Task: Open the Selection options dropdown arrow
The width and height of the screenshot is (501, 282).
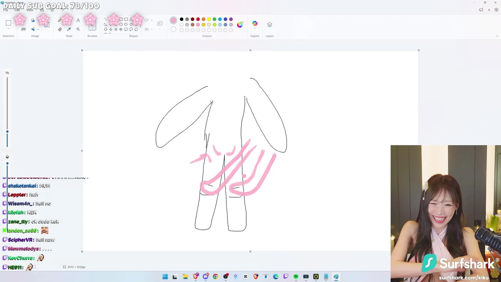Action: [x=8, y=28]
